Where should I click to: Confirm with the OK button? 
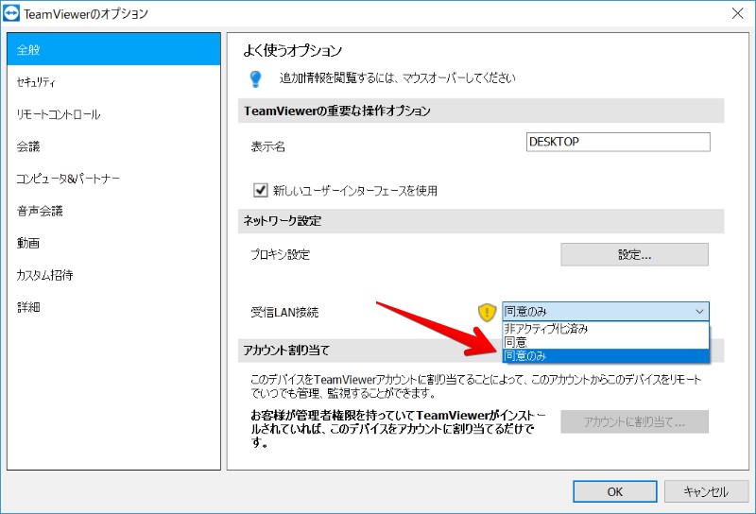point(615,491)
